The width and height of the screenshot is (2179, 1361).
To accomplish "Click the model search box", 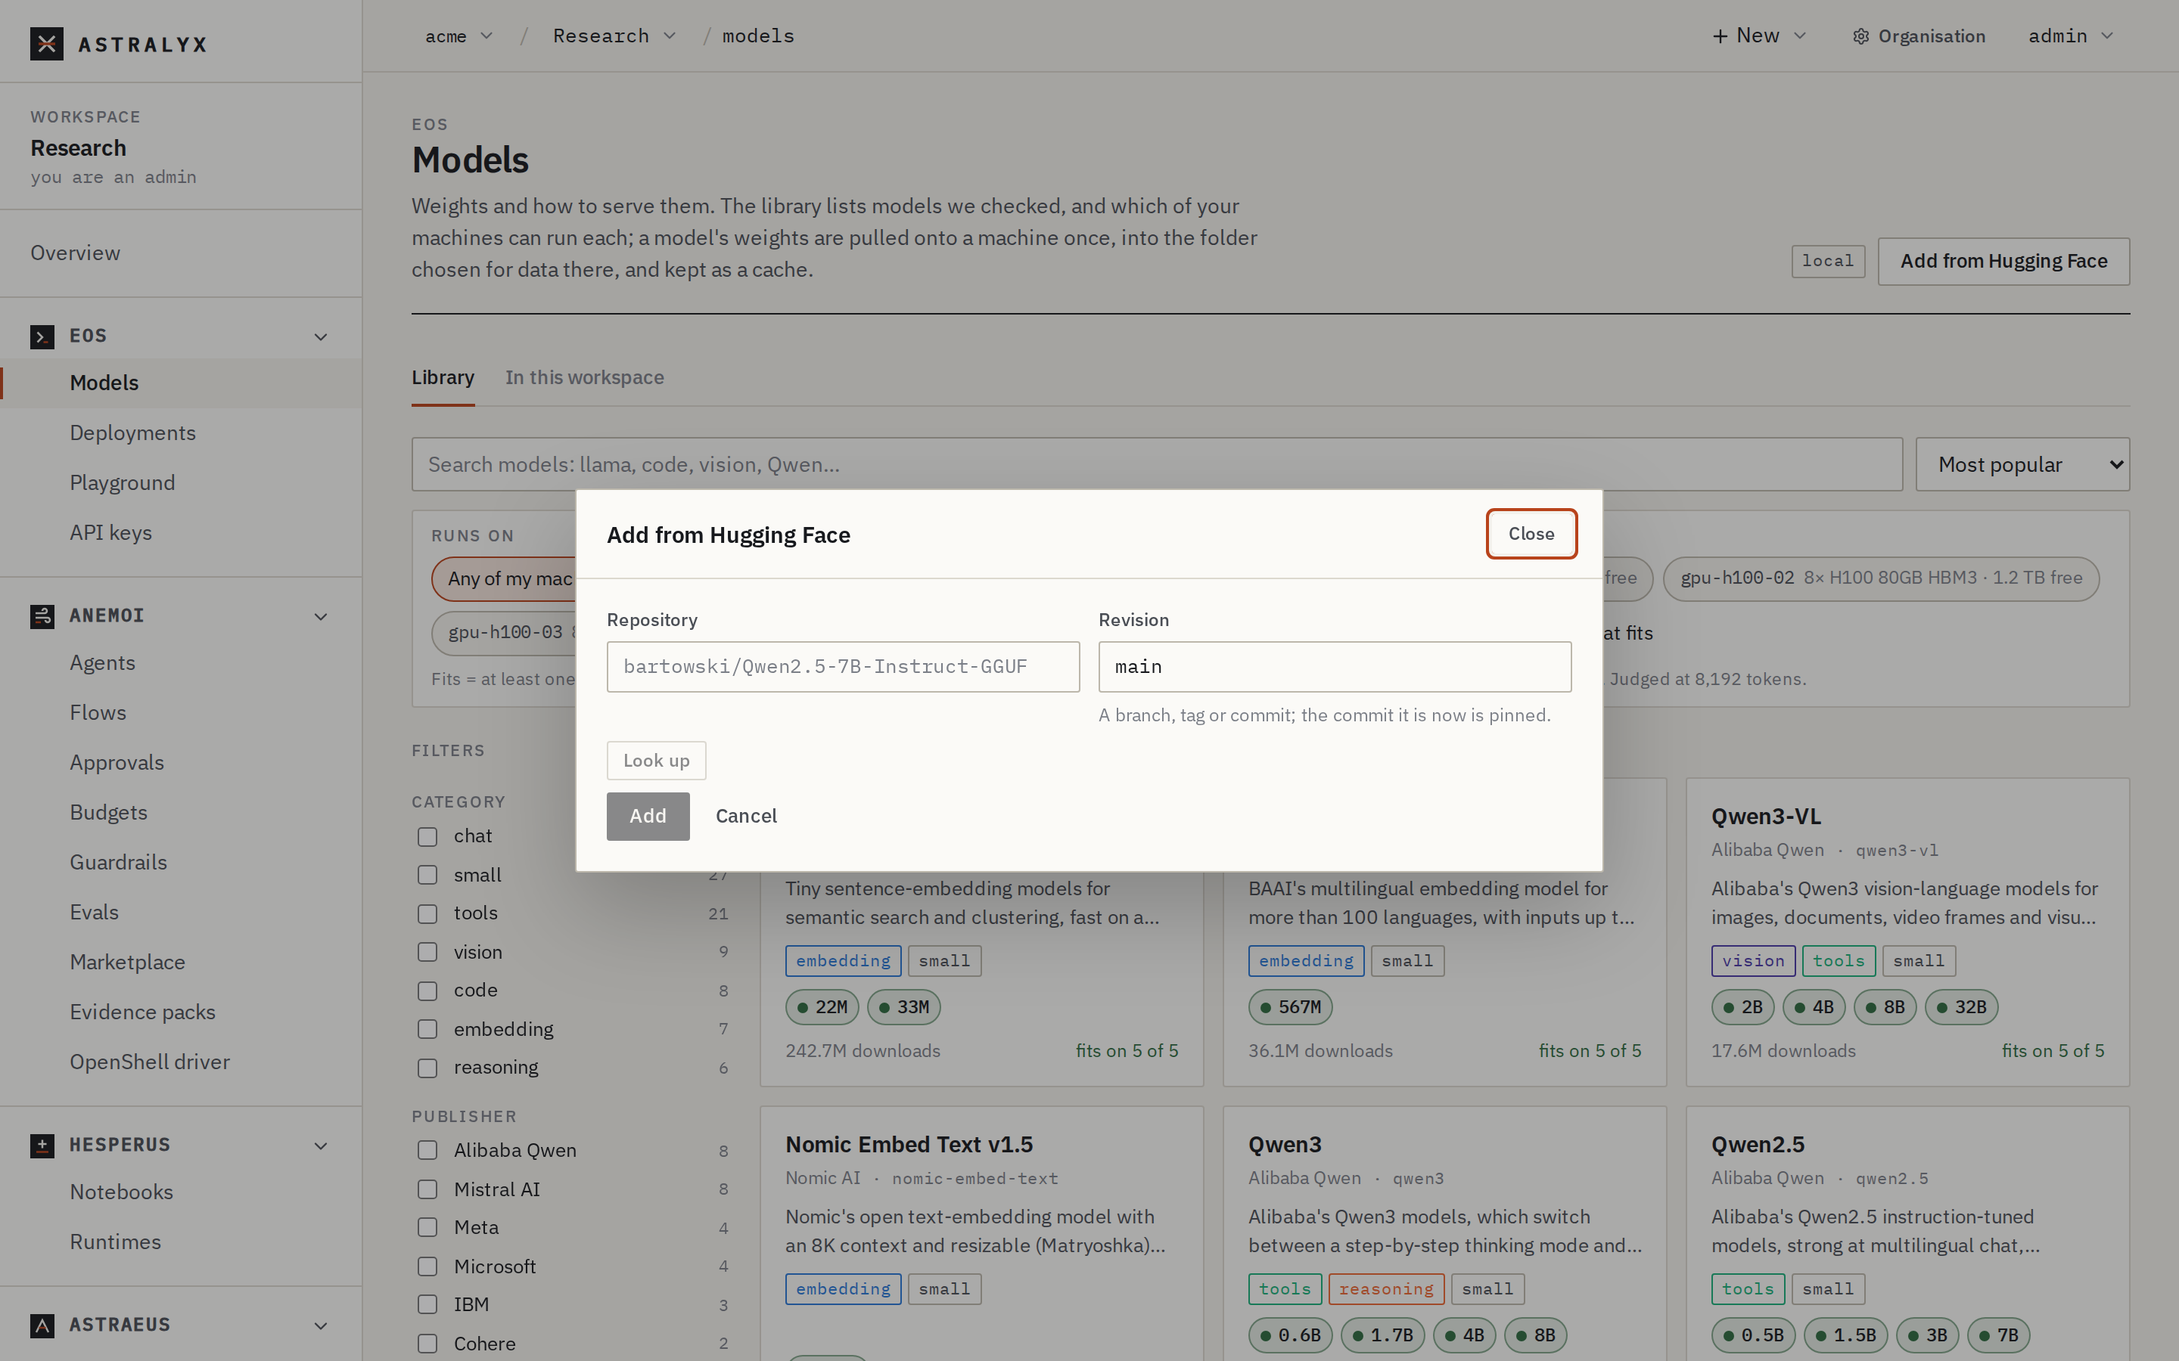I will [1157, 464].
